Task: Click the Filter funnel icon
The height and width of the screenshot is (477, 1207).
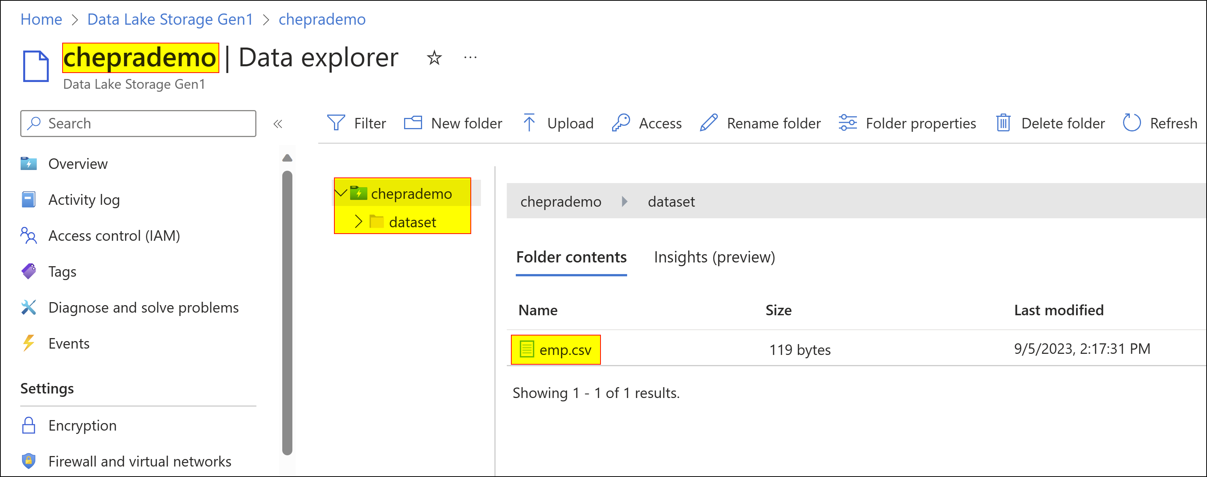Action: [335, 123]
